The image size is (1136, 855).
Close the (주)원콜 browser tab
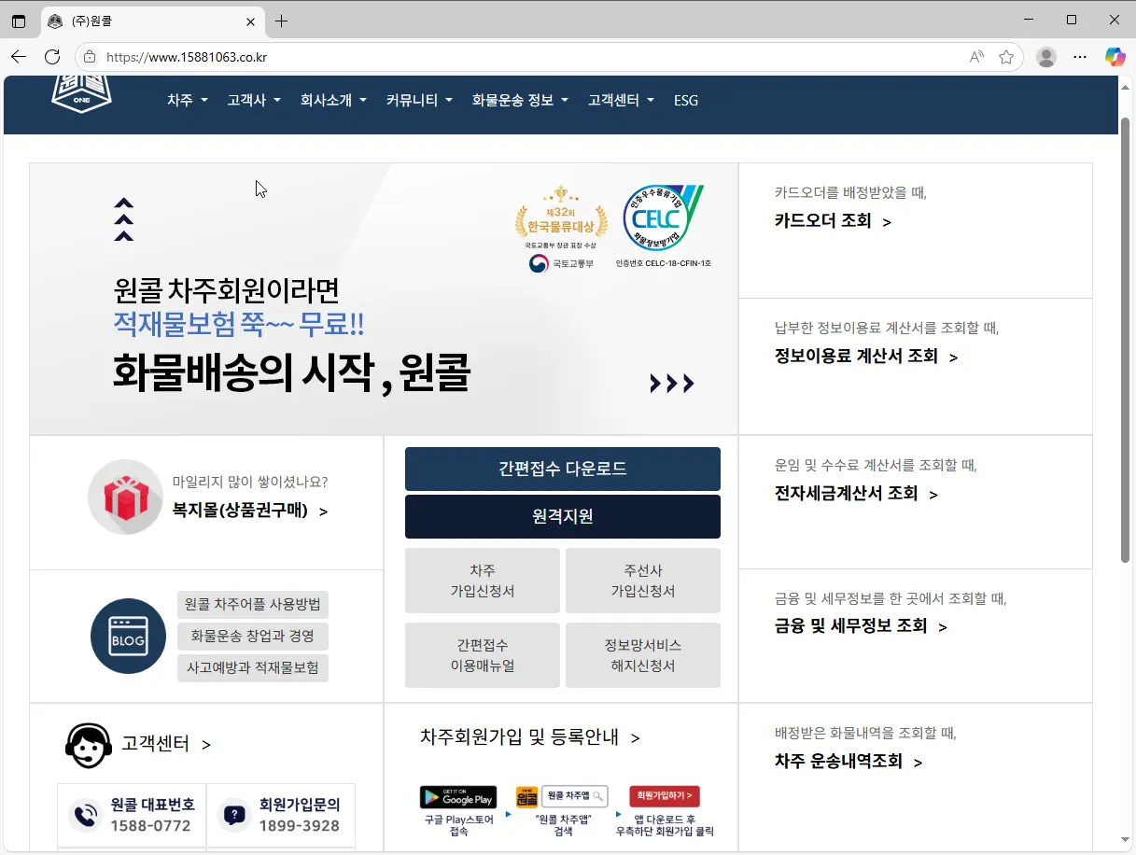coord(250,21)
